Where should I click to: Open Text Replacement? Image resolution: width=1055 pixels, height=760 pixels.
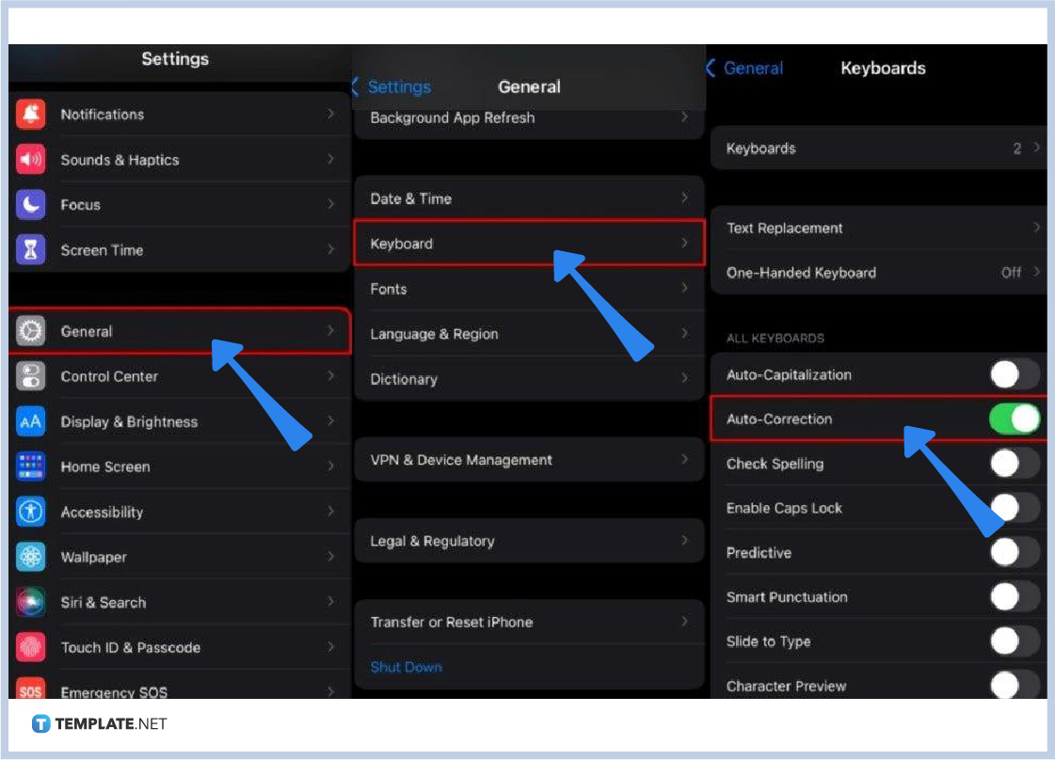tap(879, 228)
